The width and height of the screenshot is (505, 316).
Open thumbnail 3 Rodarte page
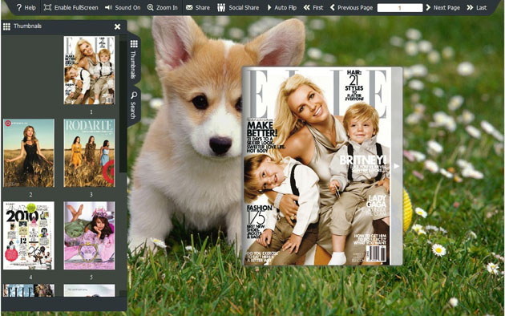89,152
